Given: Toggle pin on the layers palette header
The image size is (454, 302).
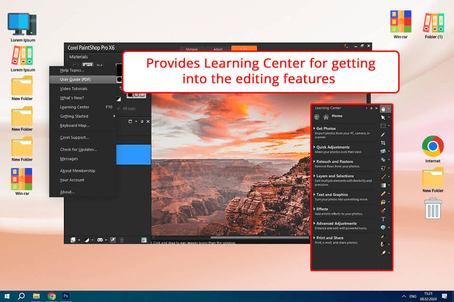Looking at the screenshot, I should pos(142,121).
